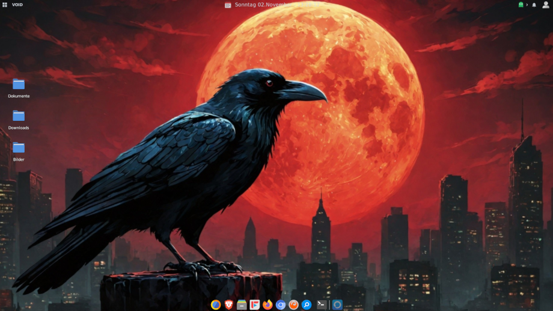Viewport: 553px width, 311px height.
Task: Launch the FreeTube red F icon in dock
Action: (x=255, y=305)
